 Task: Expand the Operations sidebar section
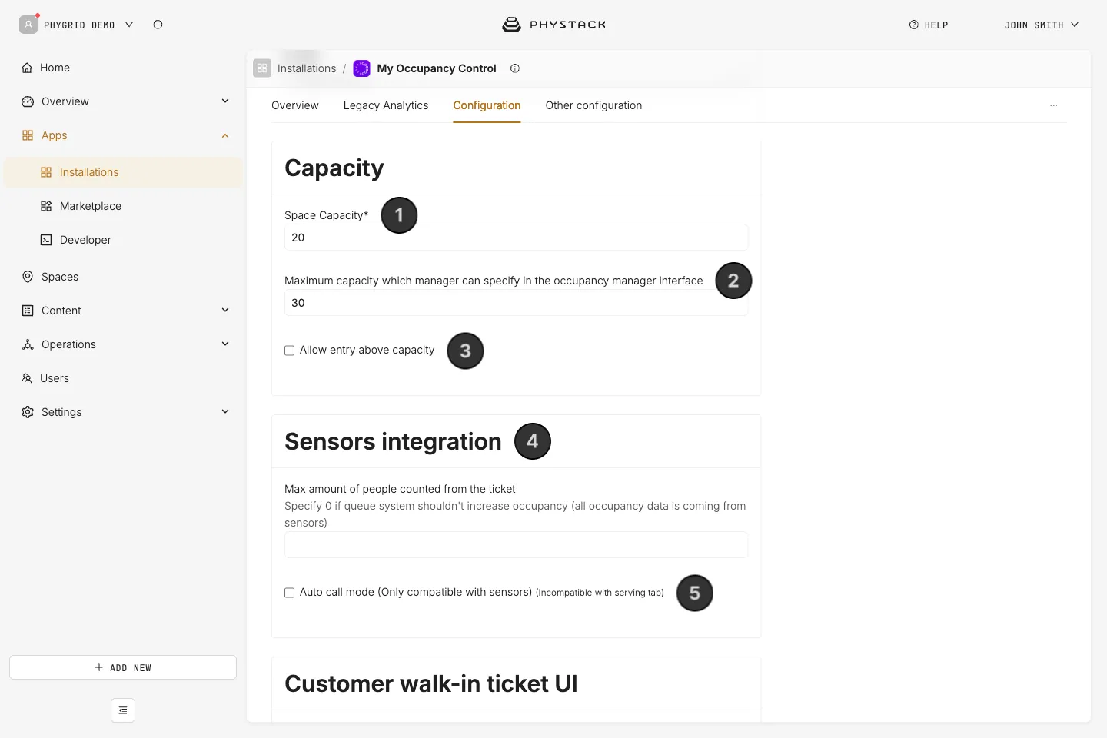(x=225, y=344)
